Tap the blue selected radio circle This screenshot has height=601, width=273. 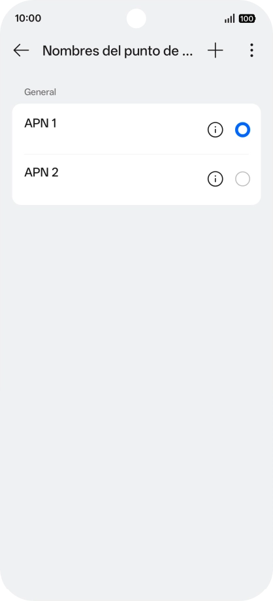(x=242, y=130)
